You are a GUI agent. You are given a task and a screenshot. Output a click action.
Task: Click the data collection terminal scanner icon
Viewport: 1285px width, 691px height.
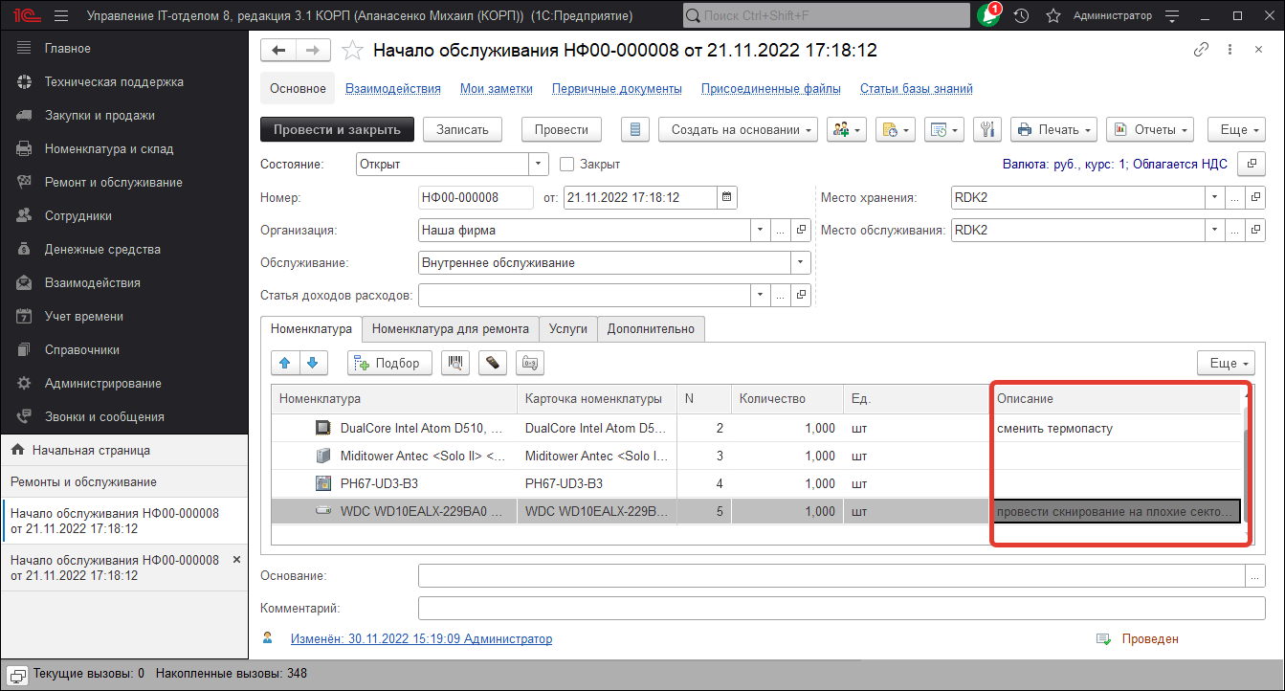pos(493,363)
